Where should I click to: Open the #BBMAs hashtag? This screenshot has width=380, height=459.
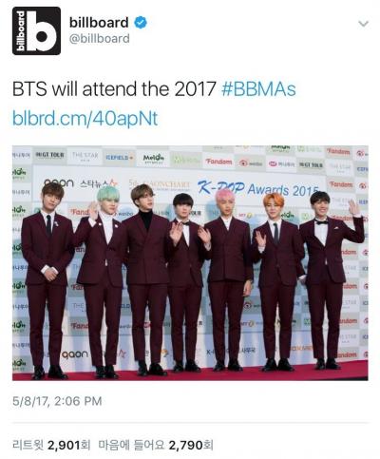(258, 89)
